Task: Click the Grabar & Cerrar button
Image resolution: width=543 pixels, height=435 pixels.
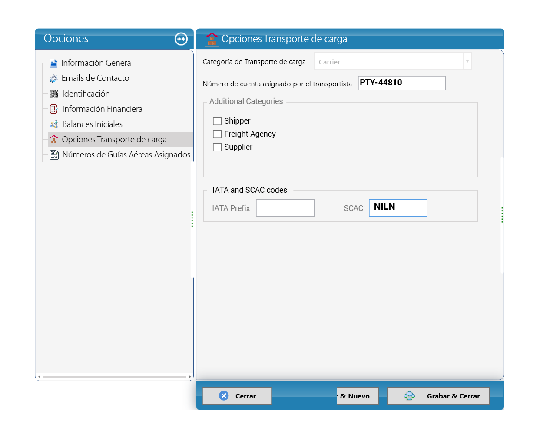Action: pos(438,396)
